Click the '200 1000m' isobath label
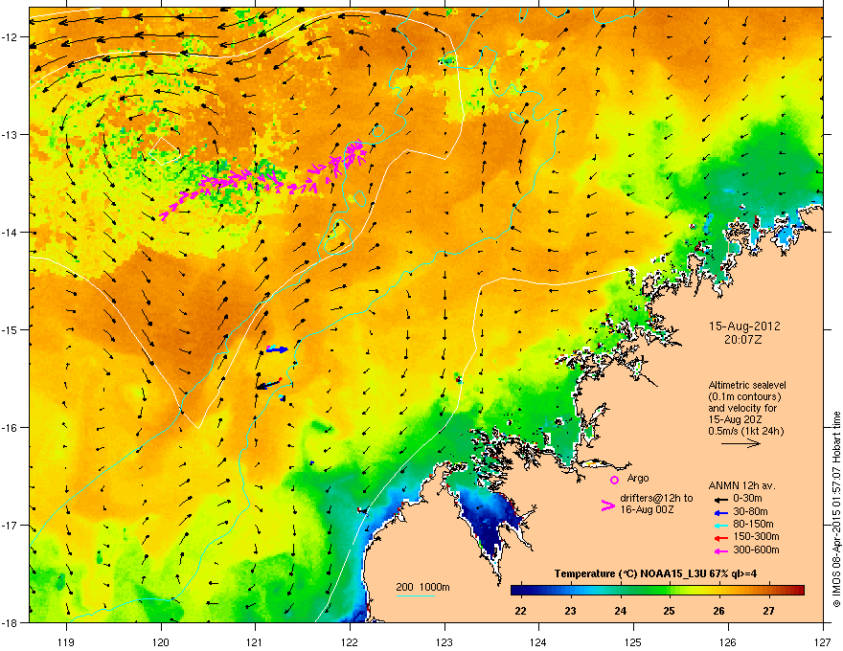The height and width of the screenshot is (651, 843). point(422,587)
